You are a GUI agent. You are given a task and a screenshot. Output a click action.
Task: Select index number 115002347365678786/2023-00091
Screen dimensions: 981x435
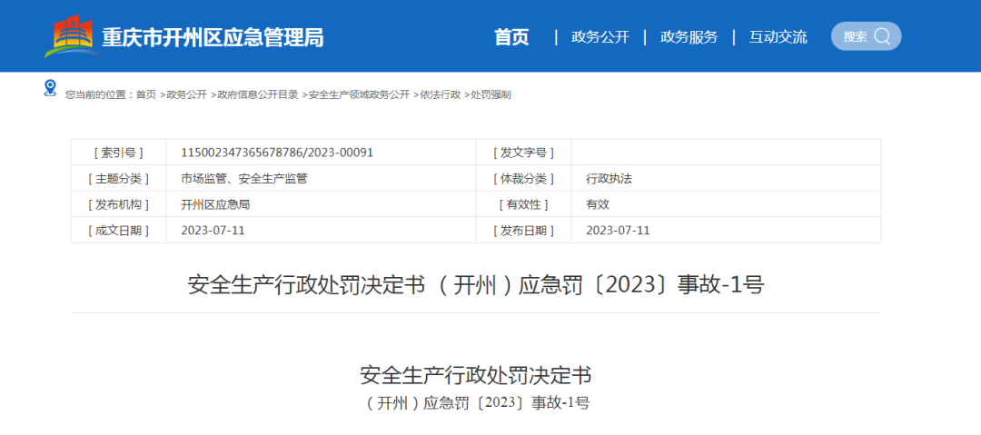click(277, 152)
